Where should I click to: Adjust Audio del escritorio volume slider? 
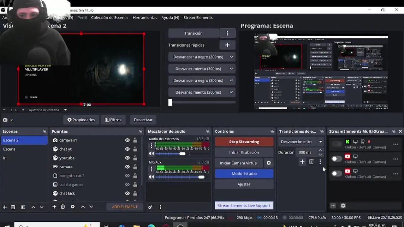tap(182, 154)
